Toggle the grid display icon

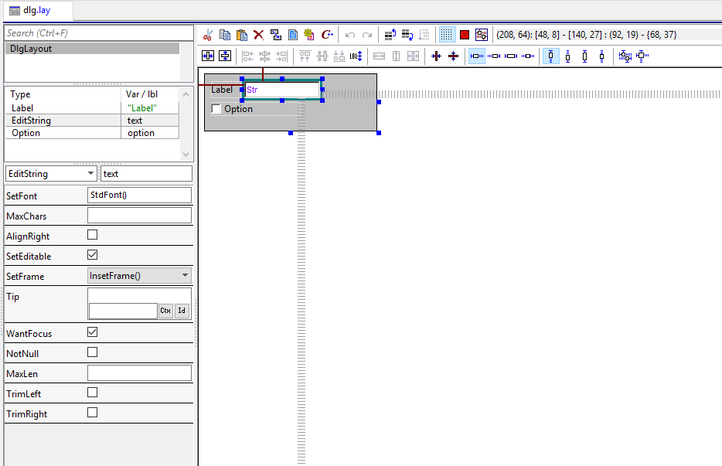pyautogui.click(x=447, y=35)
